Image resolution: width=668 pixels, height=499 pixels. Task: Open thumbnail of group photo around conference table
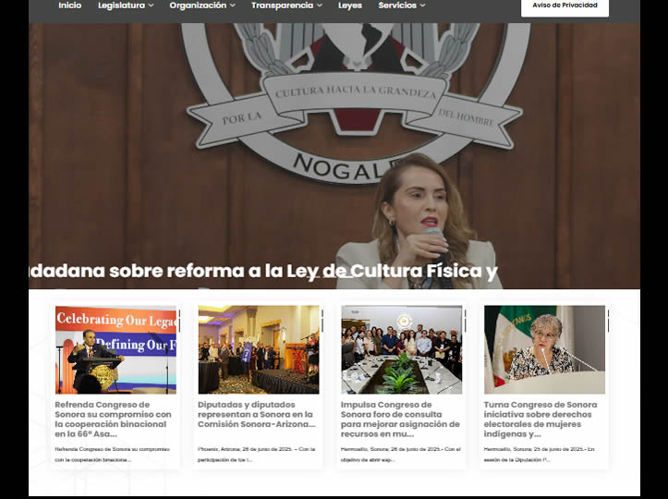pyautogui.click(x=401, y=350)
